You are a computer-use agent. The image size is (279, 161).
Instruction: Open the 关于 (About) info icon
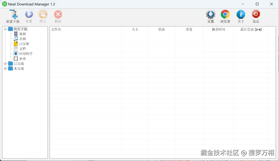(x=241, y=15)
